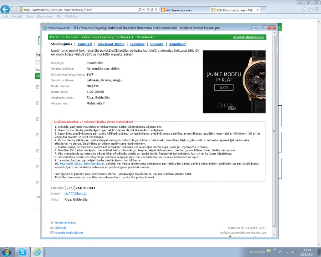Open the Paziņojiet SS.LV administrācijai link
The image size is (321, 257).
pyautogui.click(x=82, y=164)
